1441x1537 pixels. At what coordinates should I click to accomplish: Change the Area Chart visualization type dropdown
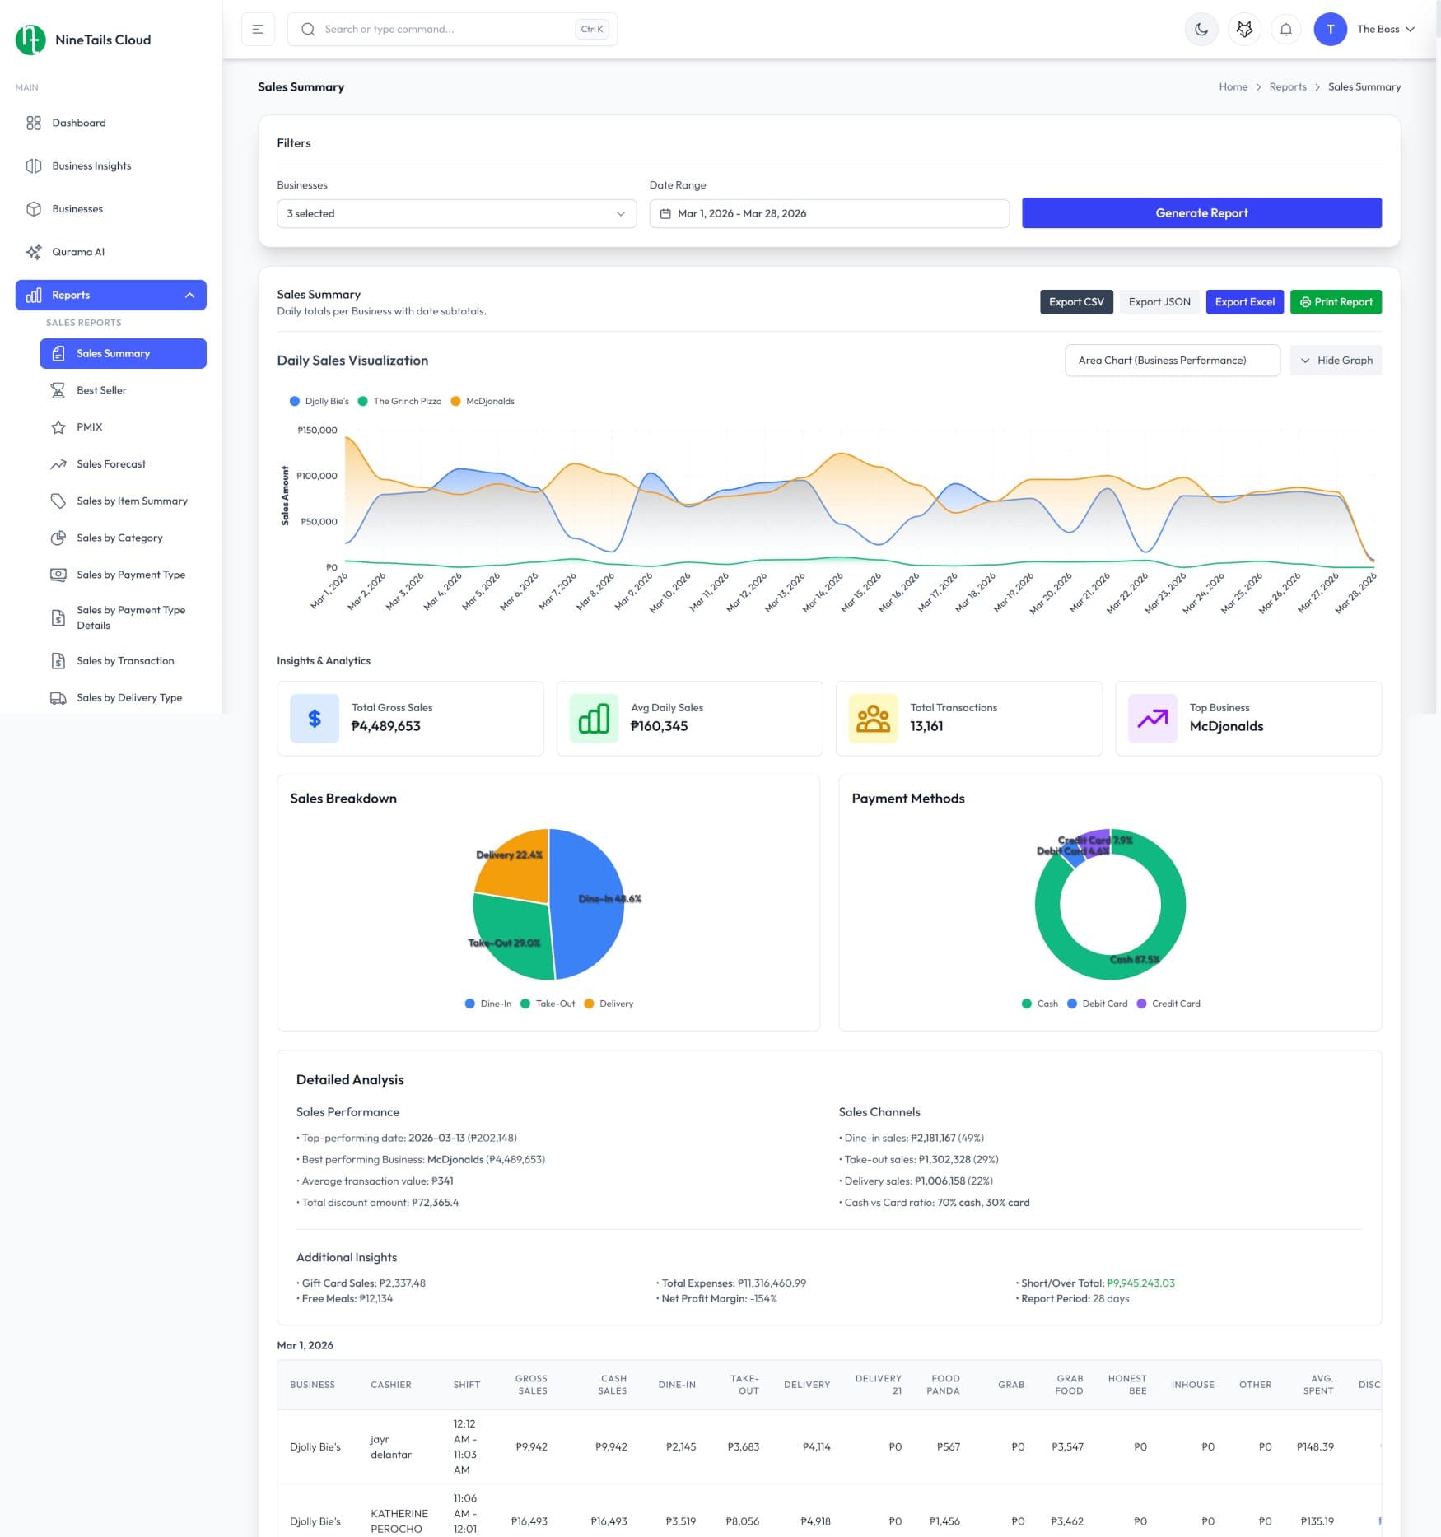(1172, 360)
